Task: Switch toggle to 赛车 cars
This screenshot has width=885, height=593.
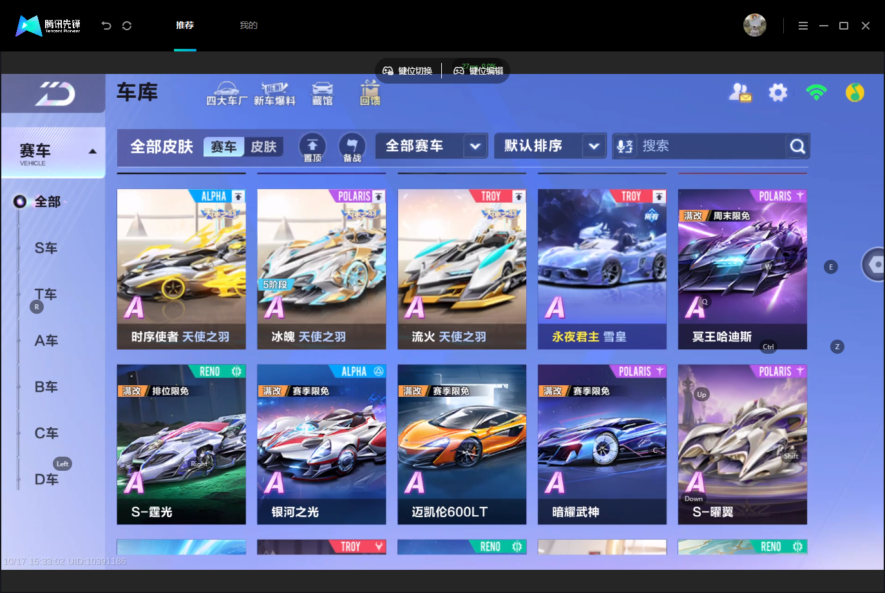Action: click(x=224, y=147)
